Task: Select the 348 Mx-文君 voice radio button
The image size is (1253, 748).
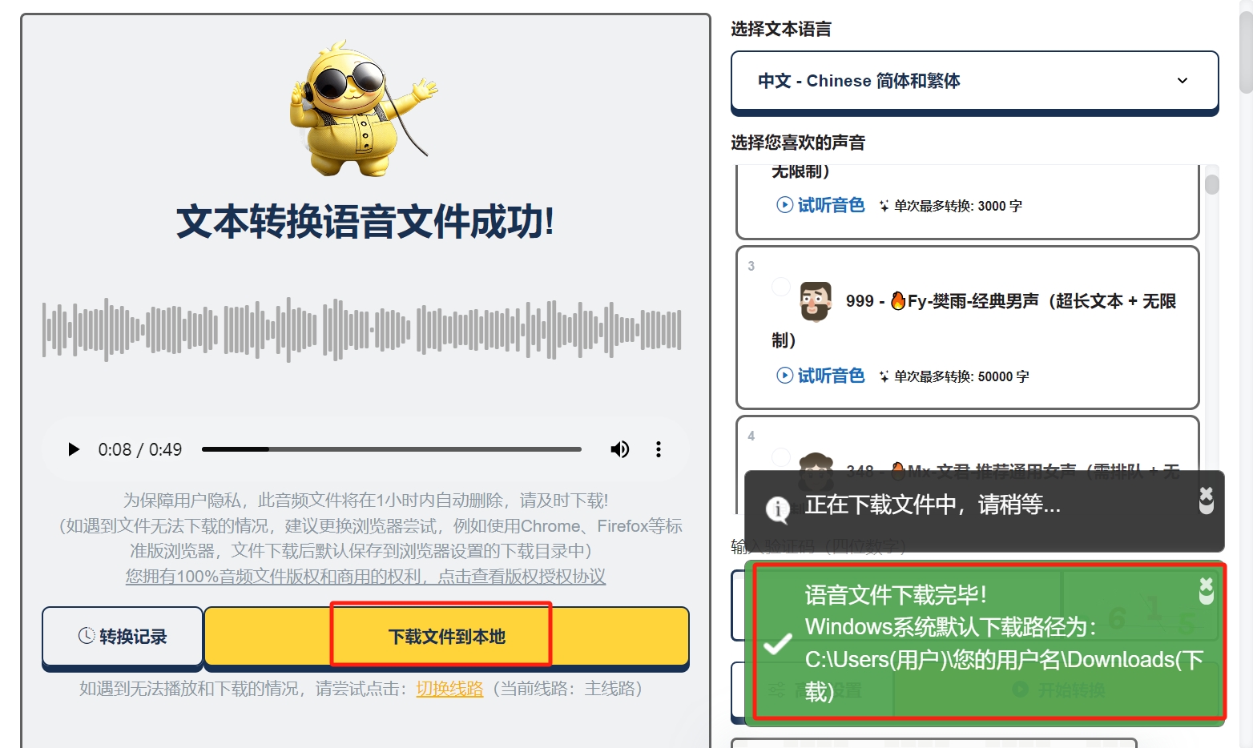Action: (781, 456)
